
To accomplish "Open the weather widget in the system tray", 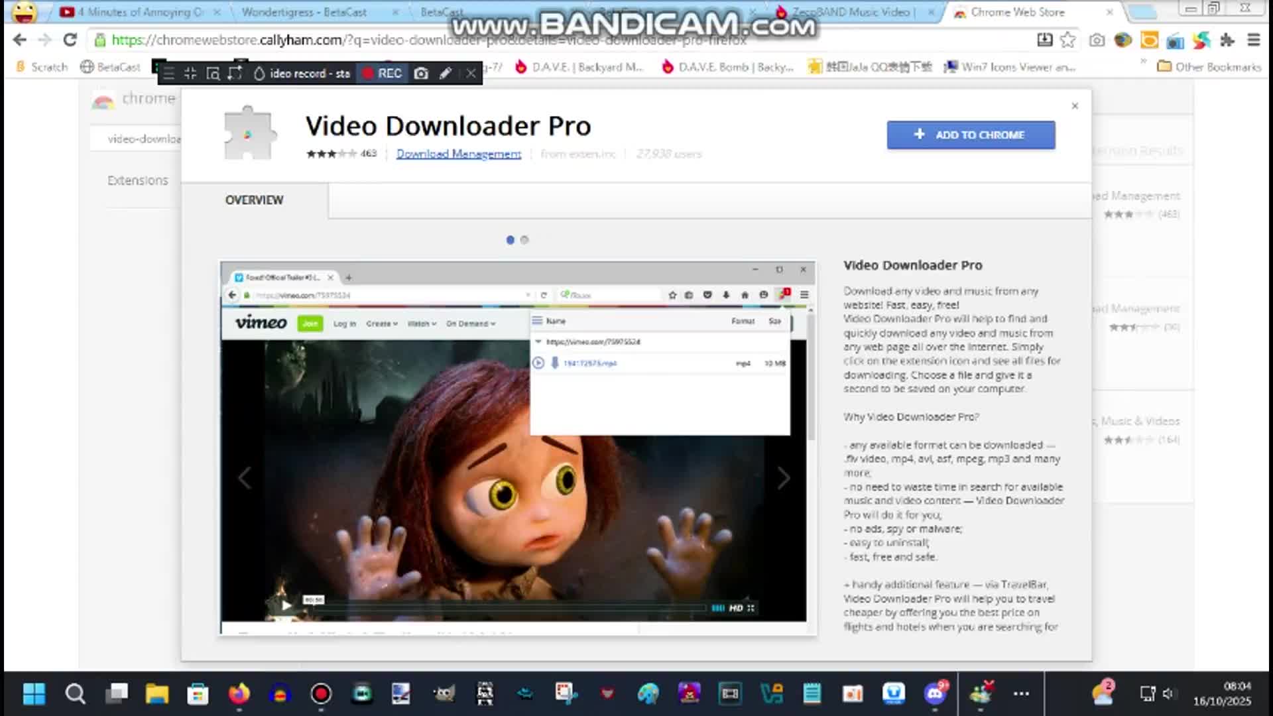I will point(1103,693).
